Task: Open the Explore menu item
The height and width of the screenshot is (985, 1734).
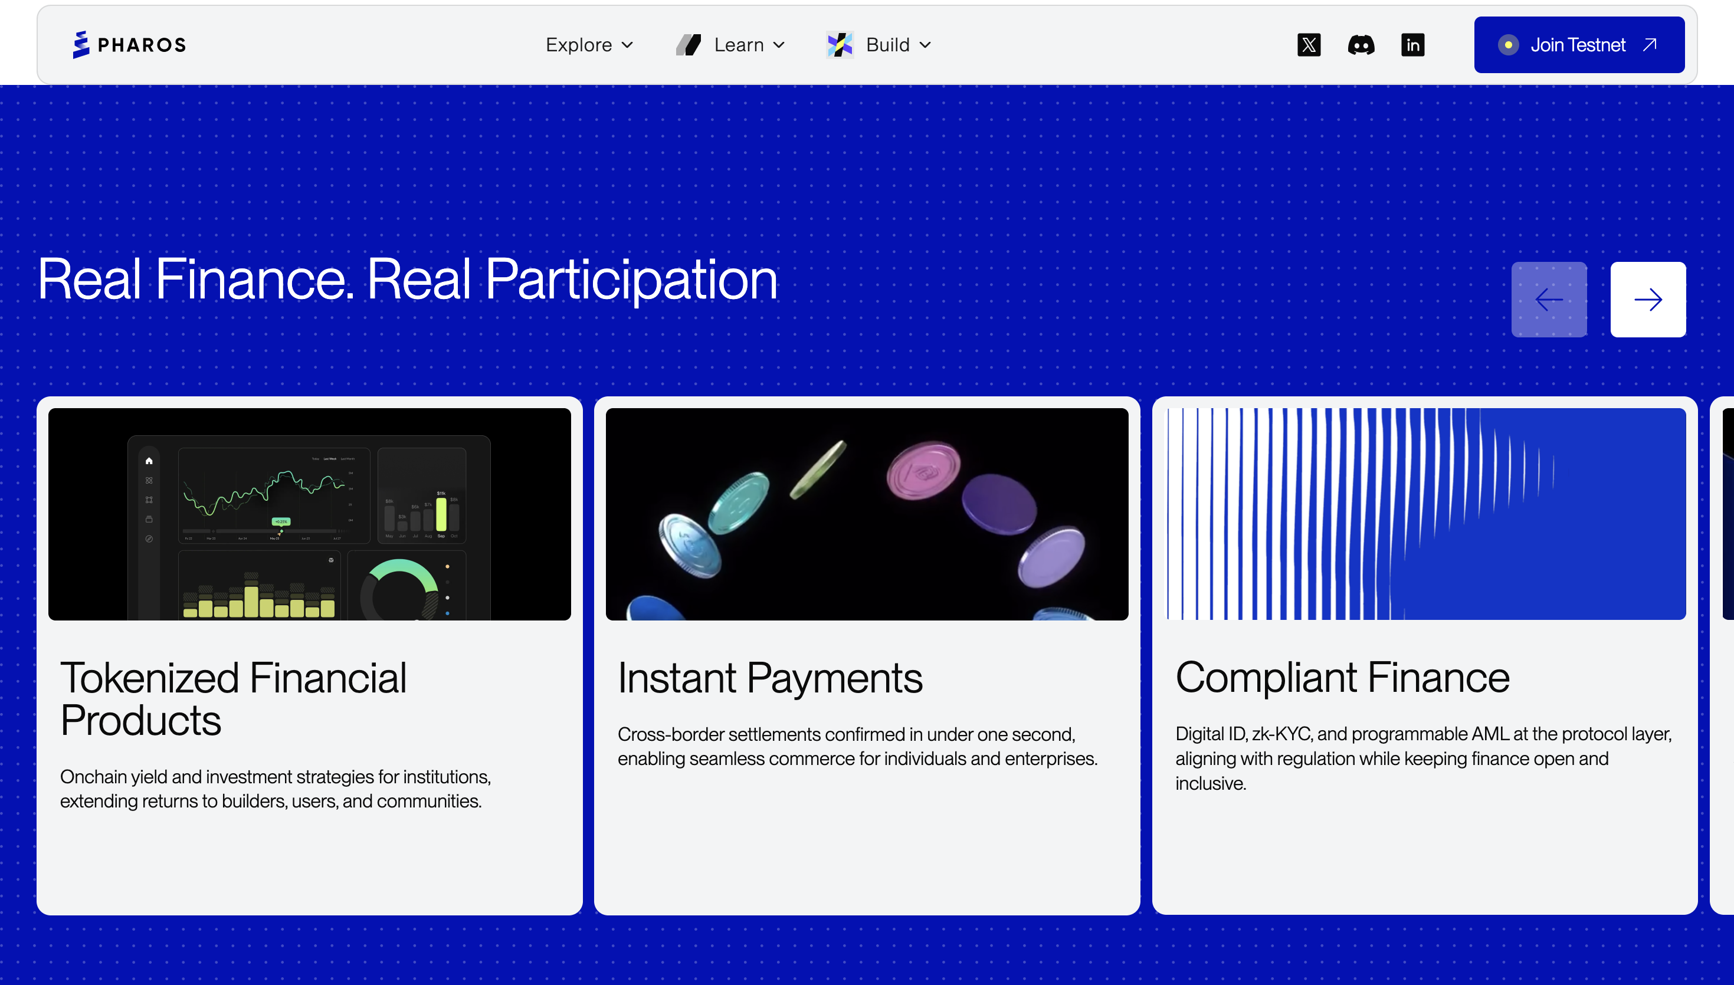Action: [579, 45]
